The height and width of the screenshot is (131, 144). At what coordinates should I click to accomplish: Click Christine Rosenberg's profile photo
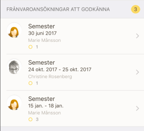click(14, 66)
